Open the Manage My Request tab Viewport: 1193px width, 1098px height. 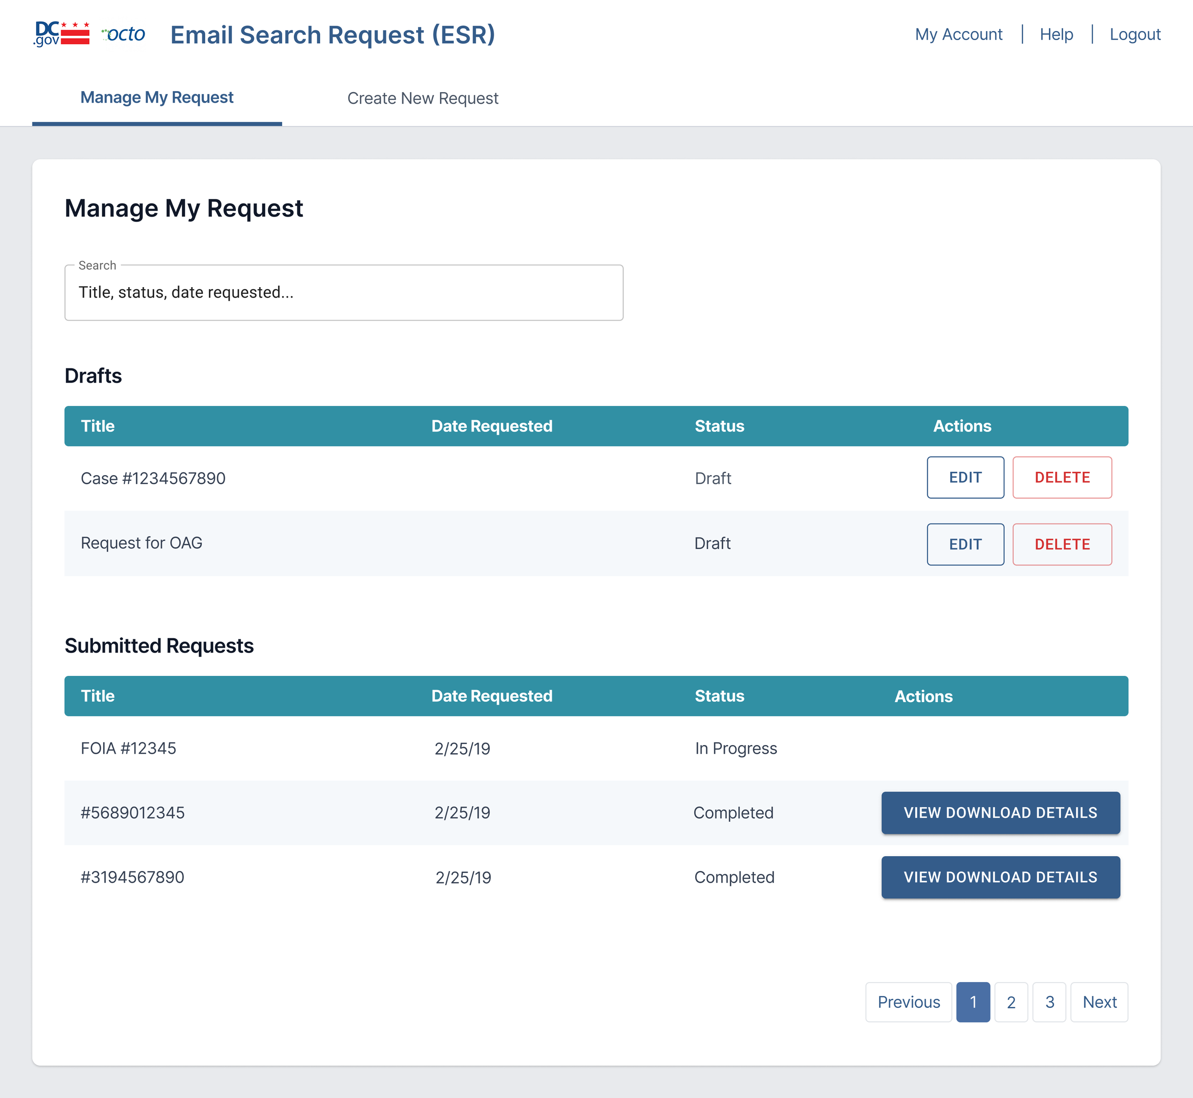(157, 97)
